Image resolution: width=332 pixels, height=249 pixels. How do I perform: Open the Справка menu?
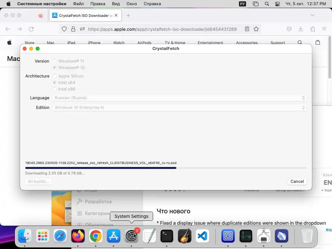tap(152, 4)
